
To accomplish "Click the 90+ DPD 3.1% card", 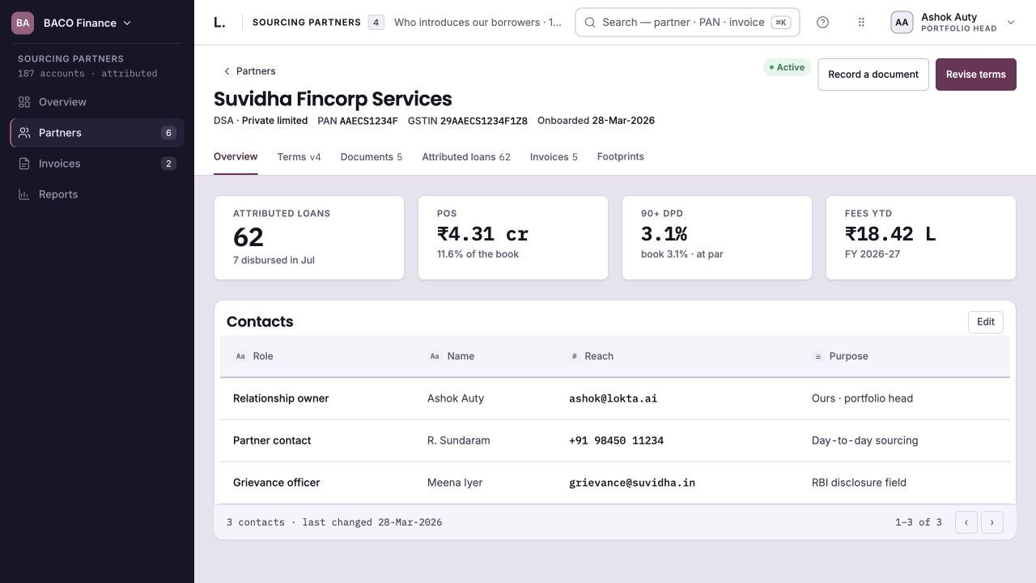I will pos(717,238).
